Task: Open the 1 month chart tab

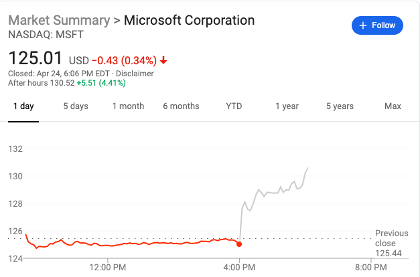Action: (x=128, y=106)
